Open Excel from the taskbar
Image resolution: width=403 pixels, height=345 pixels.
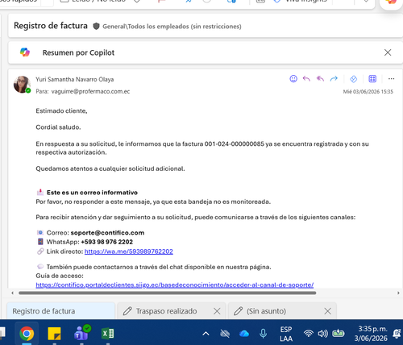coord(108,334)
